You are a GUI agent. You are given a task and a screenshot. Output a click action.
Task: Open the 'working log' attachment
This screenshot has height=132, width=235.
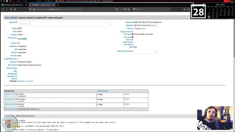(x=9, y=99)
